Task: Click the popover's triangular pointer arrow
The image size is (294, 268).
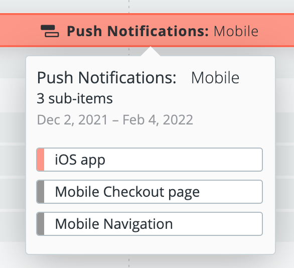Action: [x=151, y=51]
